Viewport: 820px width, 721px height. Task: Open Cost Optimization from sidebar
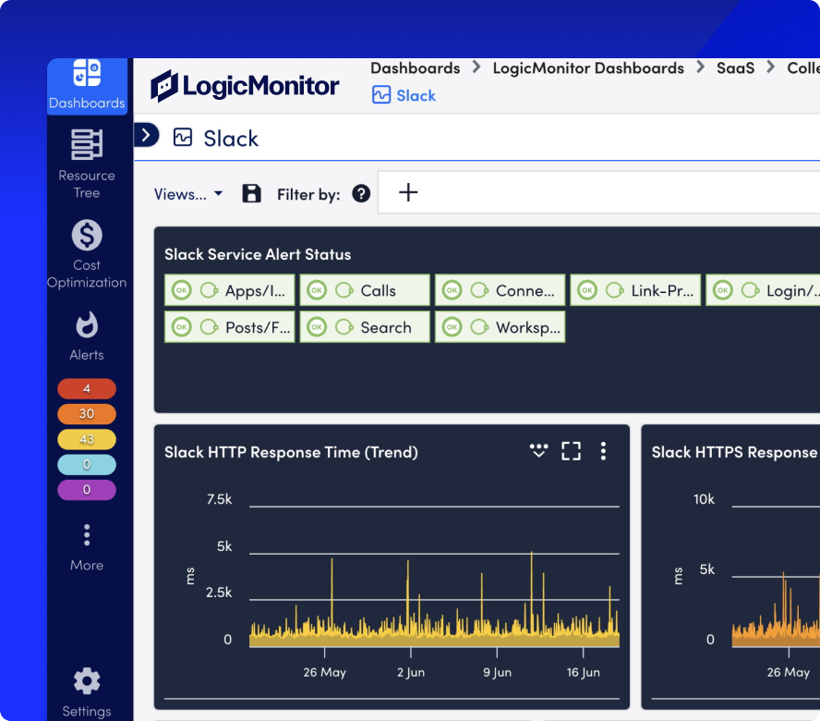click(87, 254)
